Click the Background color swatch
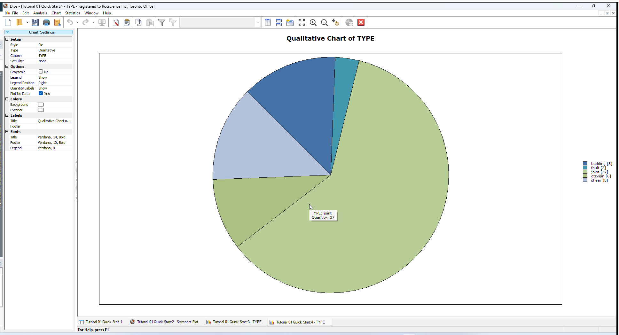This screenshot has width=619, height=335. point(41,105)
